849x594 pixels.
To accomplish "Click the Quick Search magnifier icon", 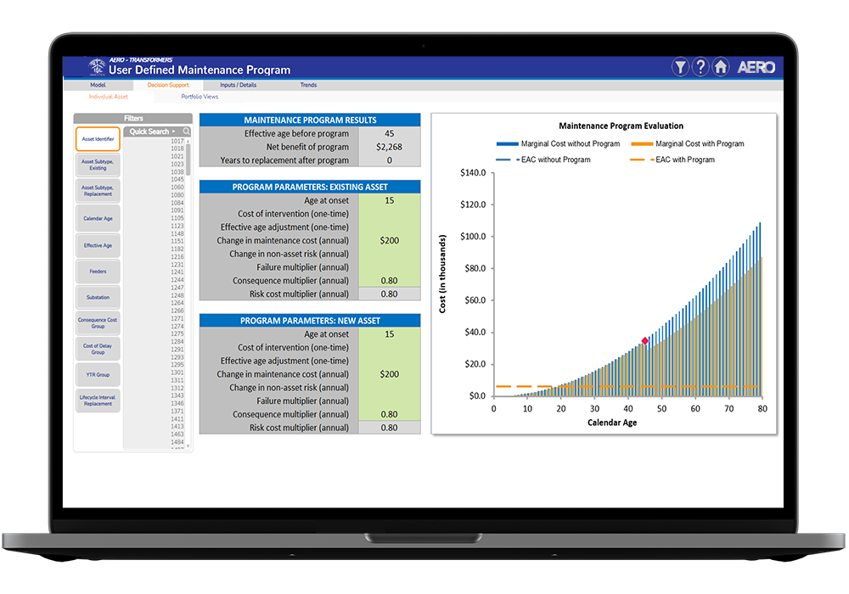I will point(186,132).
